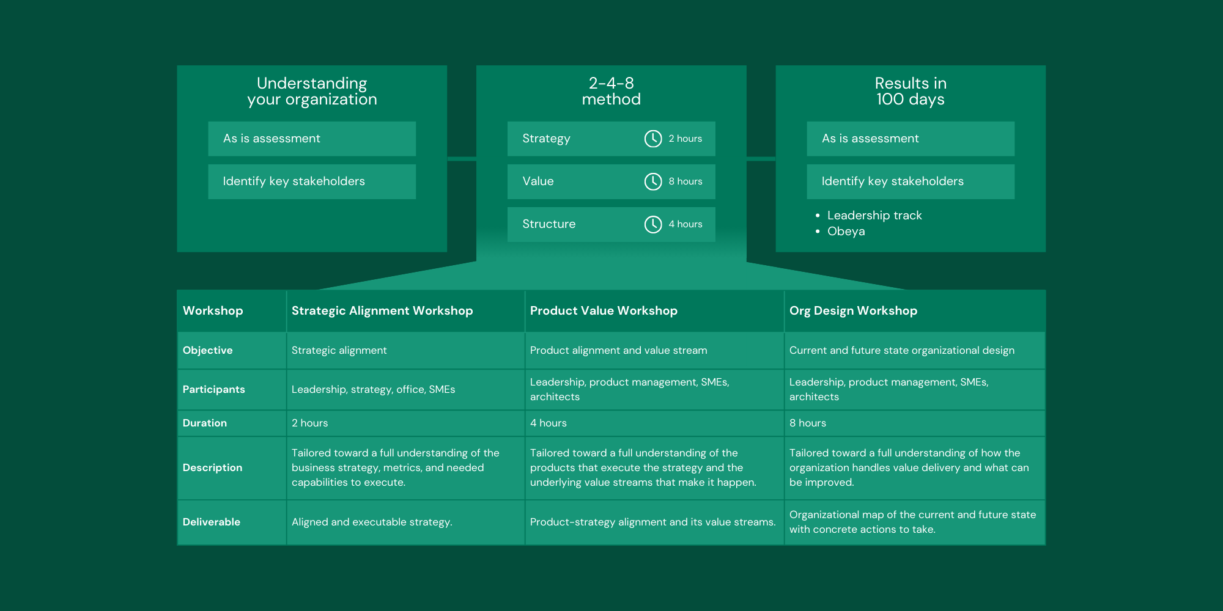
Task: Click the 'Obeya' bullet item
Action: 846,231
